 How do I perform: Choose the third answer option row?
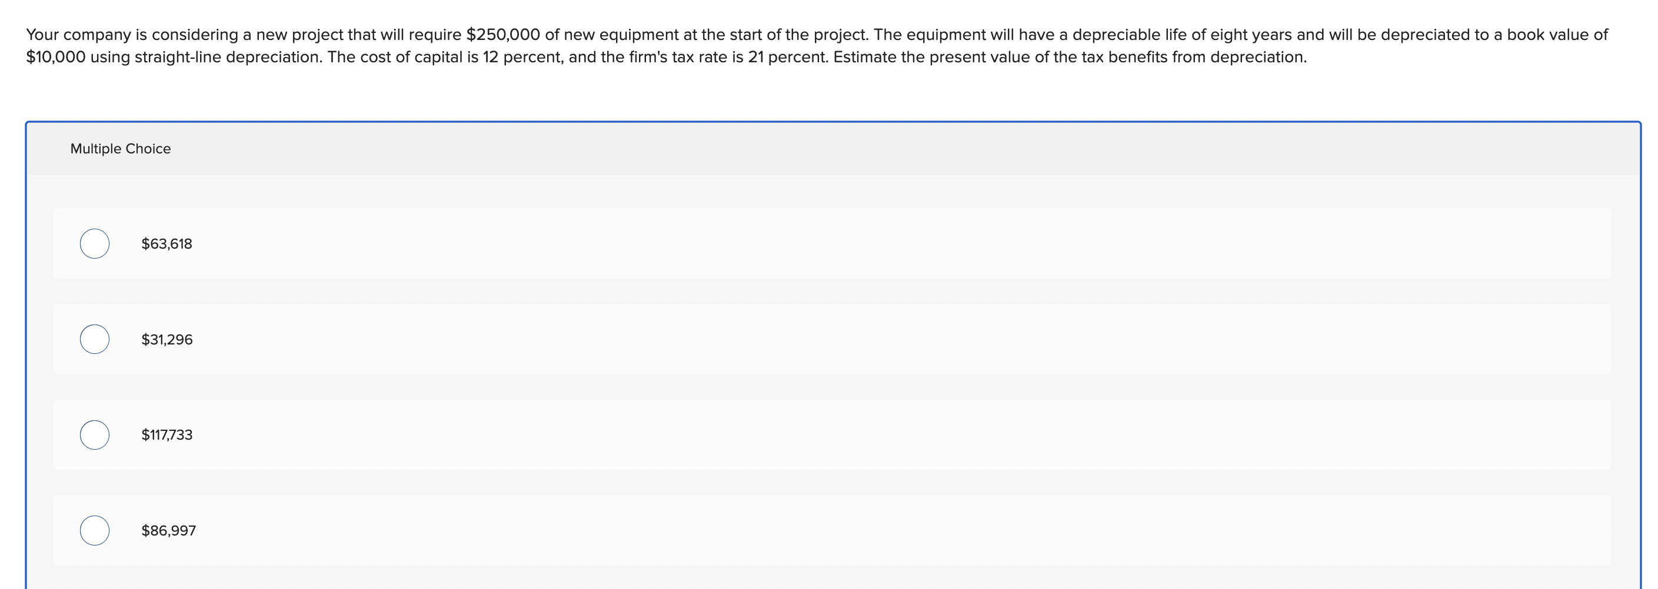pos(515,434)
